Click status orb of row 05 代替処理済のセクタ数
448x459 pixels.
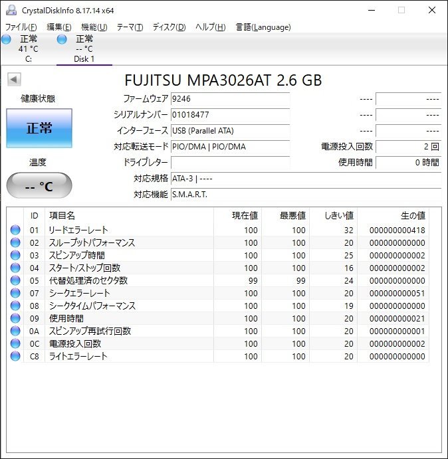pyautogui.click(x=15, y=280)
